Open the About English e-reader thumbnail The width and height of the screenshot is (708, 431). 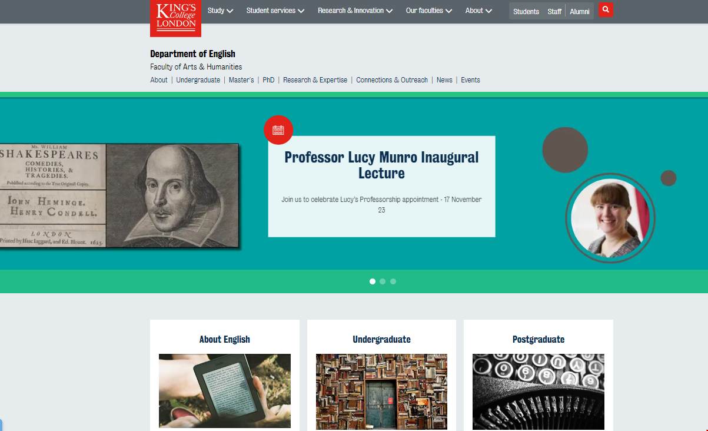225,390
